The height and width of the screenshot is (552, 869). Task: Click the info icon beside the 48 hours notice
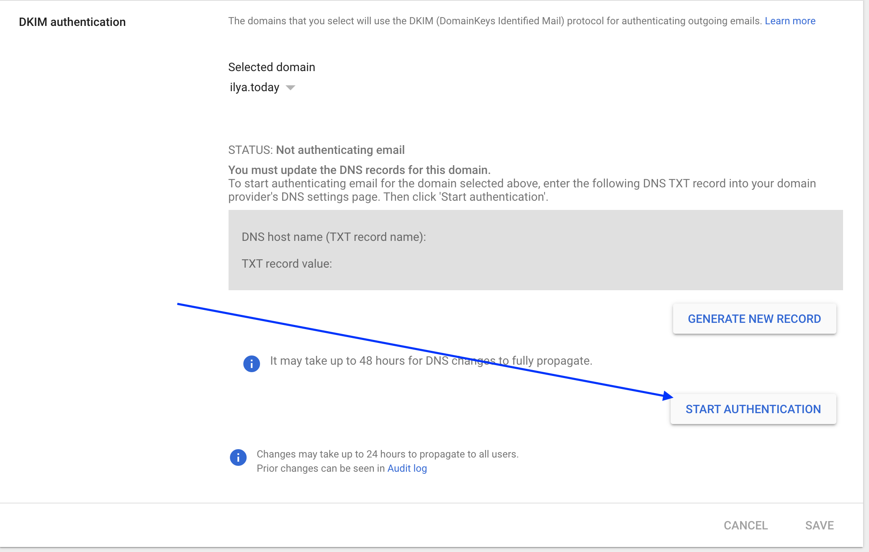tap(252, 363)
